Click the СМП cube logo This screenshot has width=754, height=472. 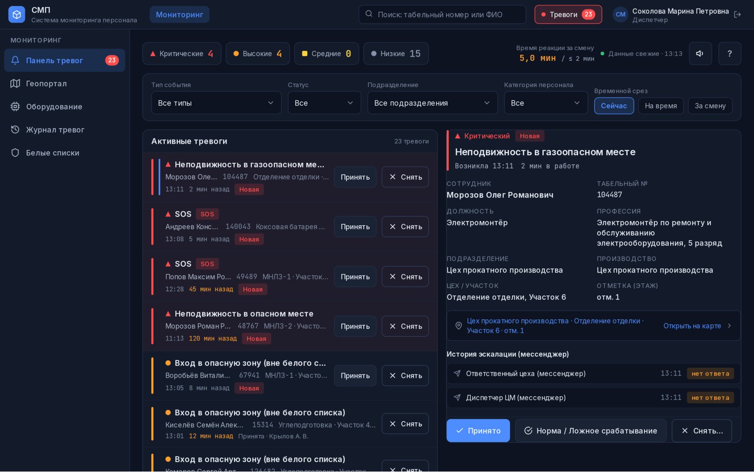point(16,15)
